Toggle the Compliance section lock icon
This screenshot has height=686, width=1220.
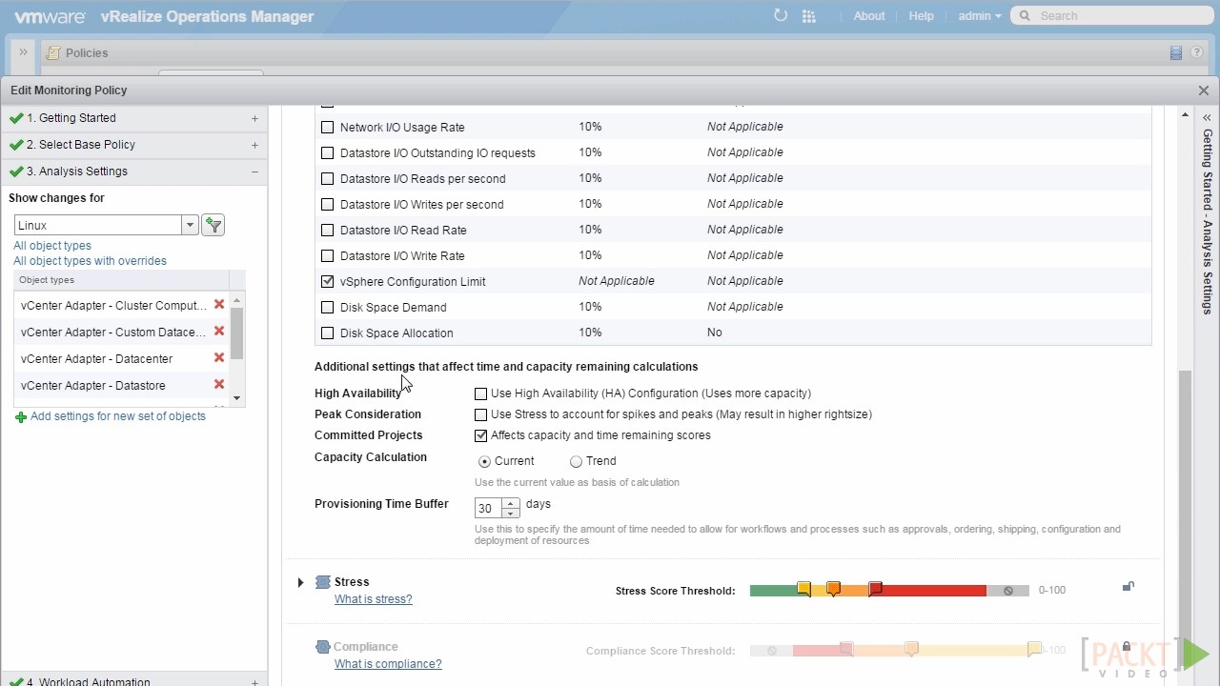(x=1126, y=647)
